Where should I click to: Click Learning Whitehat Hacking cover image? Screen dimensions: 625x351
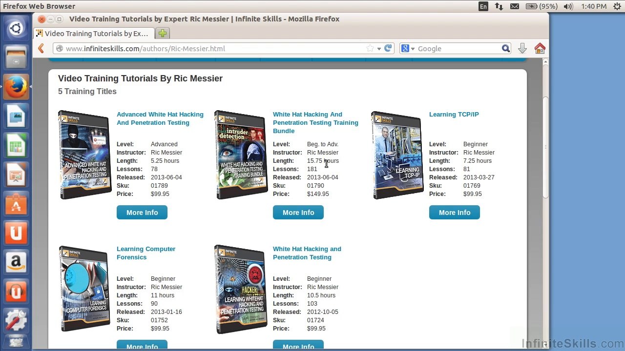[241, 290]
